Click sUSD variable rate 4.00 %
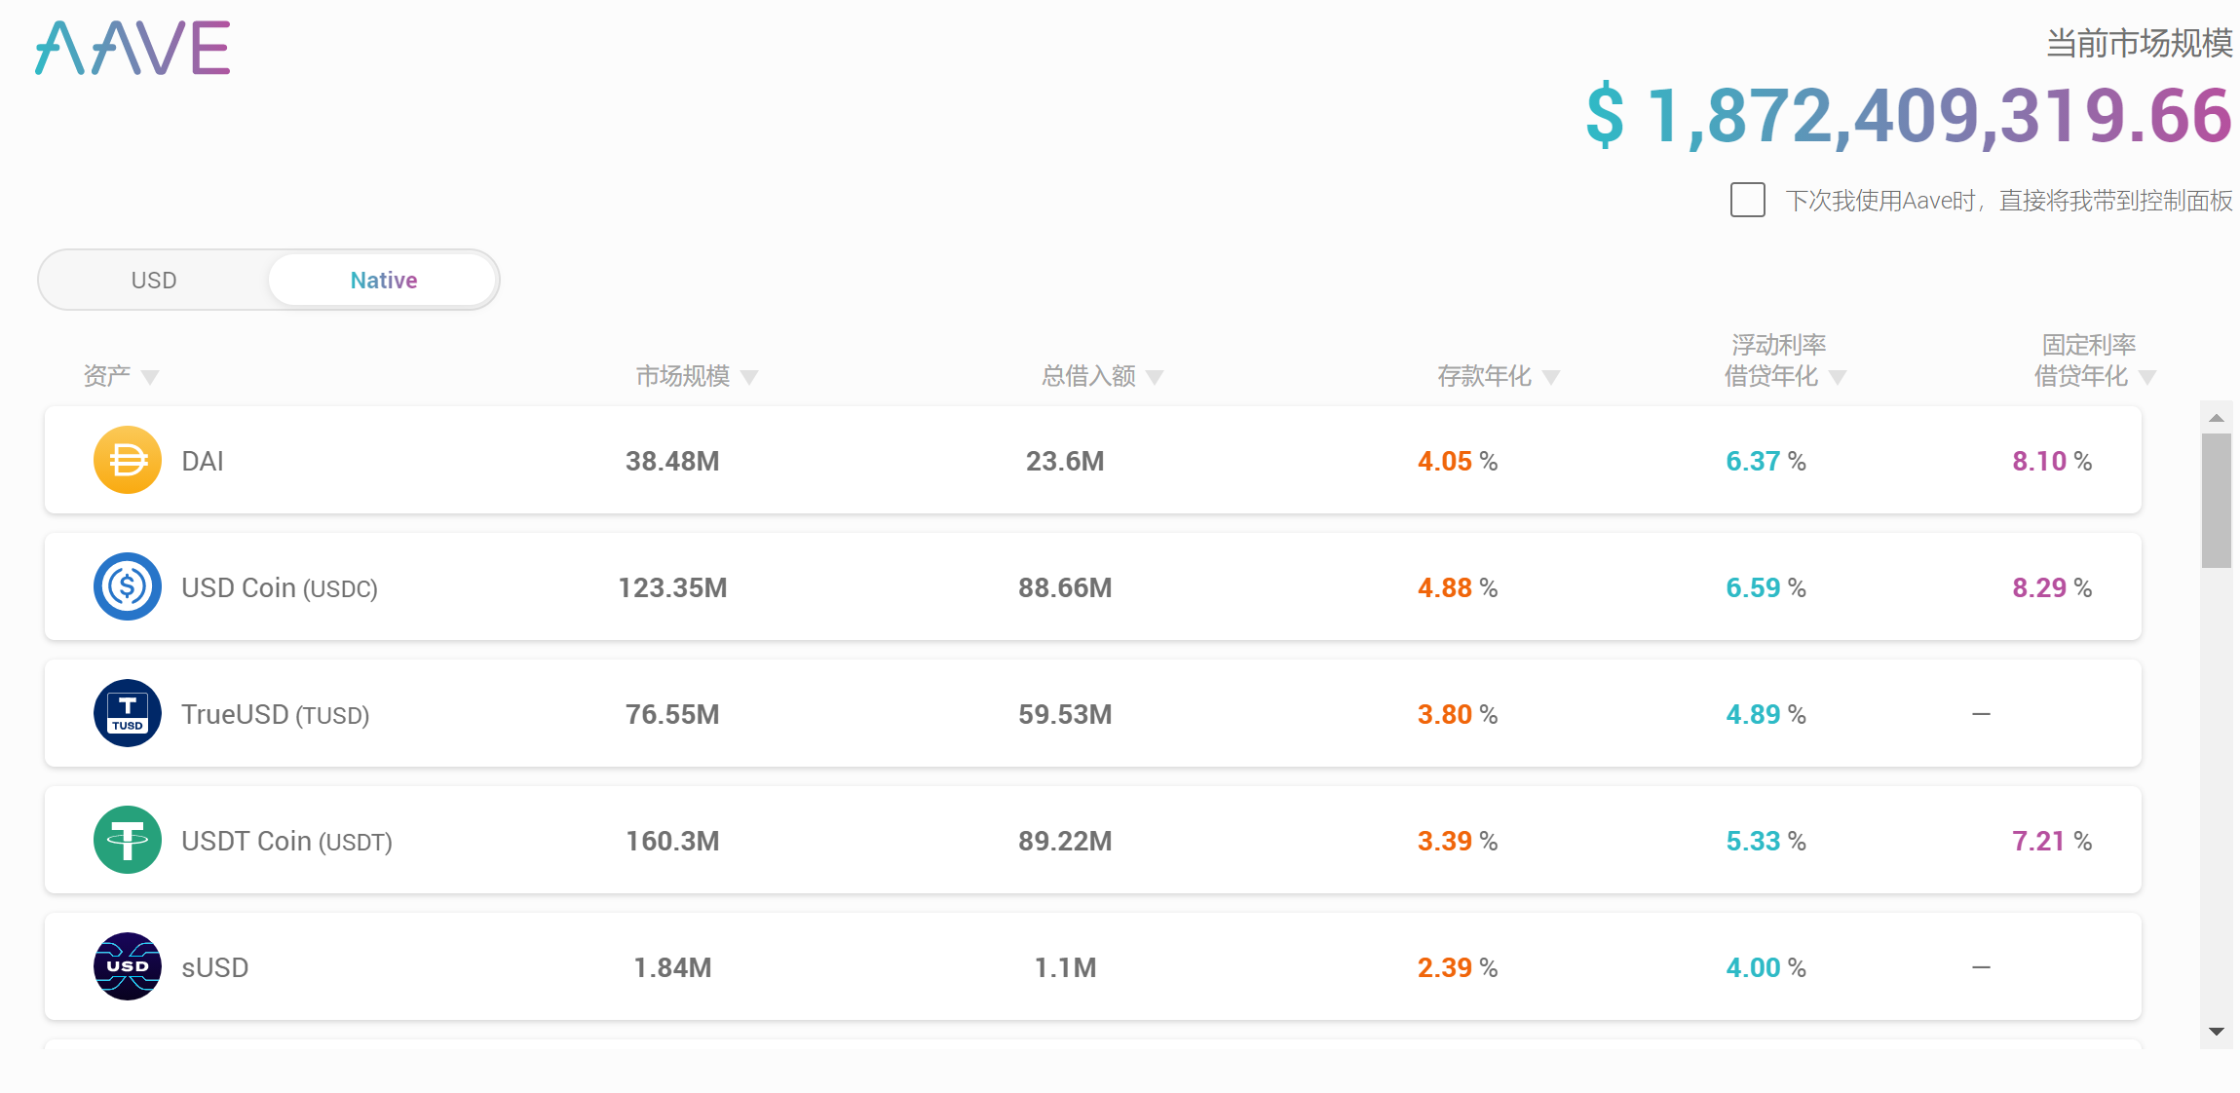 click(x=1765, y=967)
